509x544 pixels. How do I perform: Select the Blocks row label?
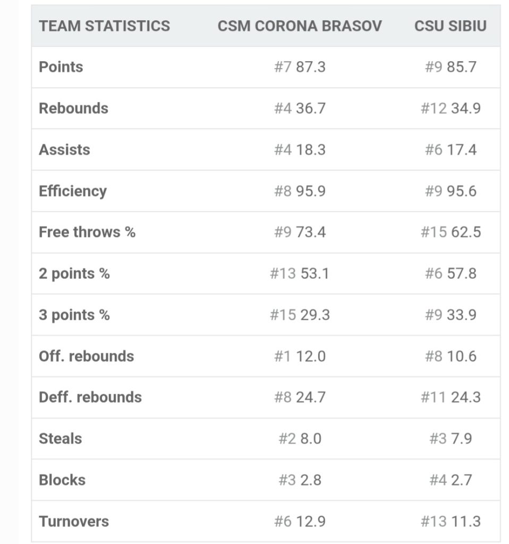pos(62,480)
